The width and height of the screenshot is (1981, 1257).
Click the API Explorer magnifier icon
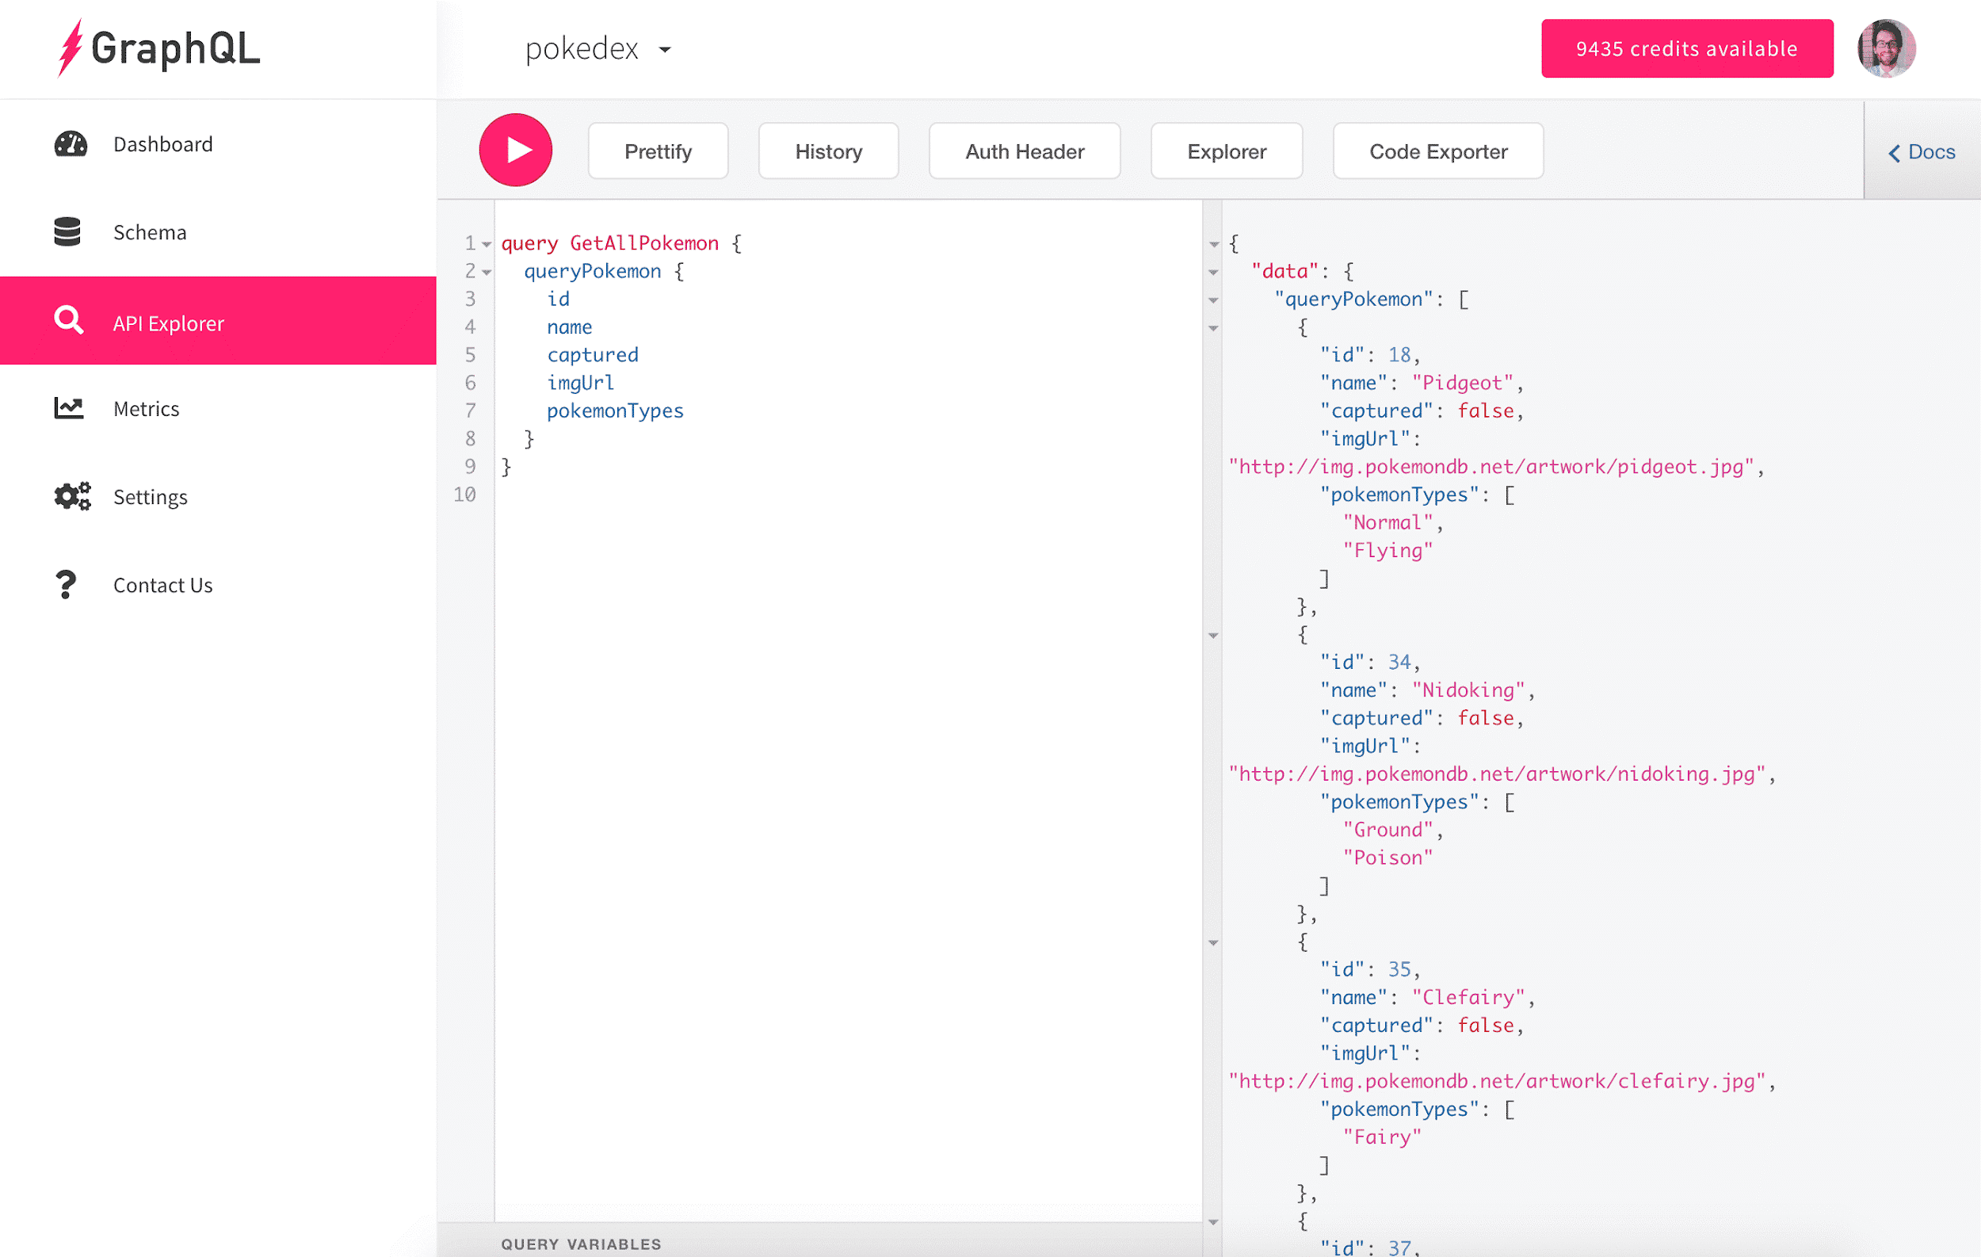coord(69,321)
